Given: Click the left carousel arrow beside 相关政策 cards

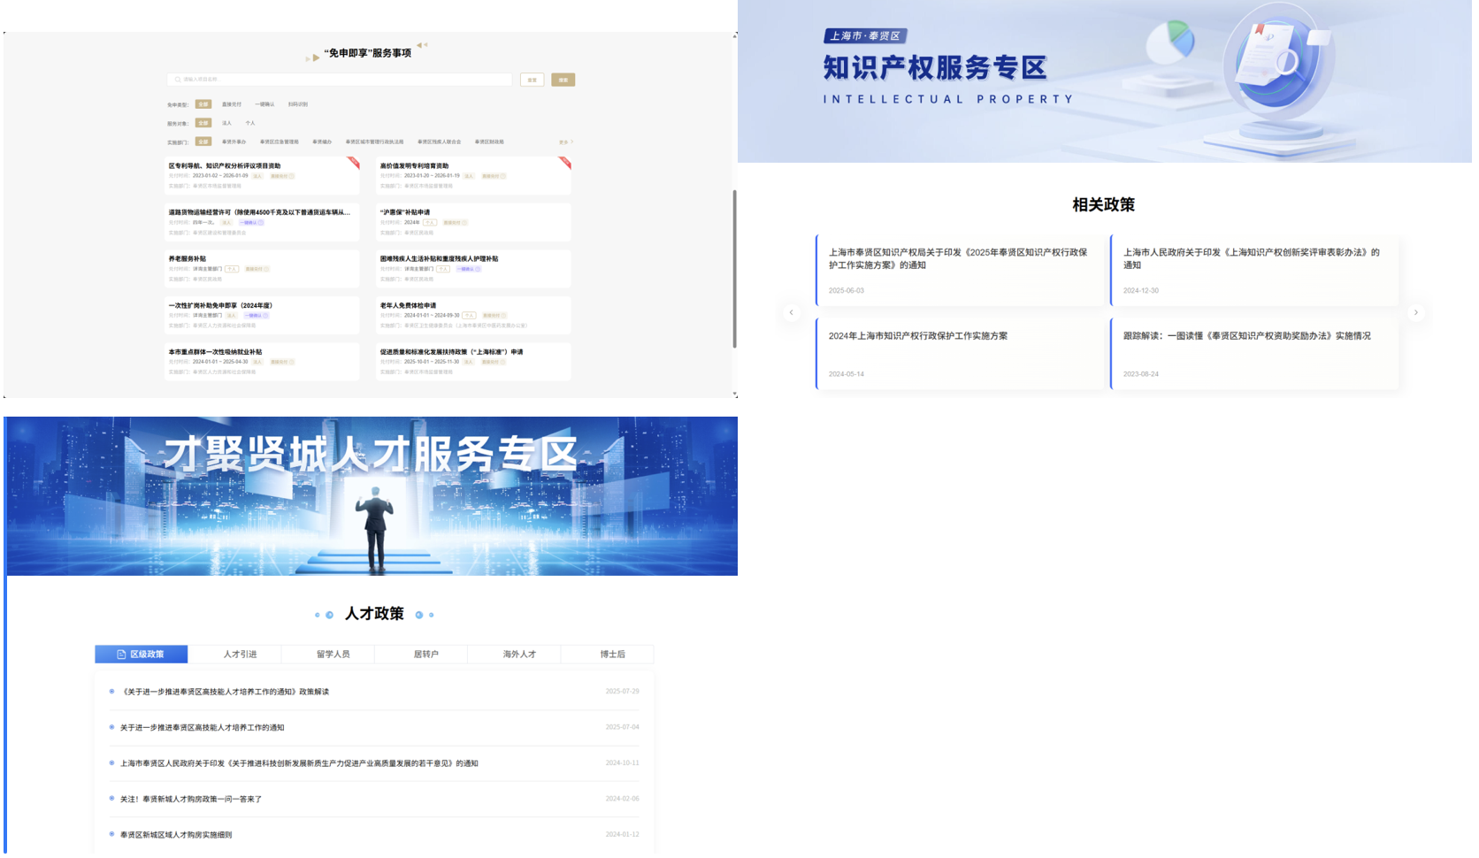Looking at the screenshot, I should (x=791, y=312).
